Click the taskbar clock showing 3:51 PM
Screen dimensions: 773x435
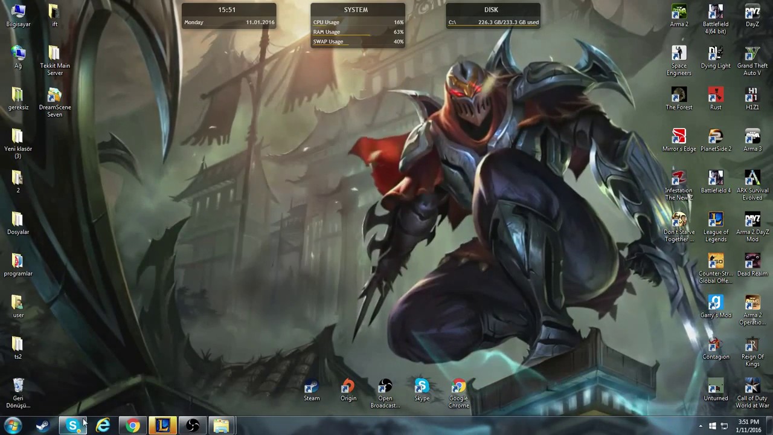pos(748,425)
